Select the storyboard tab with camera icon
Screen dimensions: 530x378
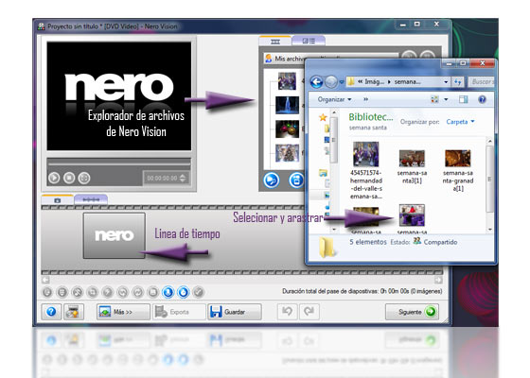(x=58, y=199)
